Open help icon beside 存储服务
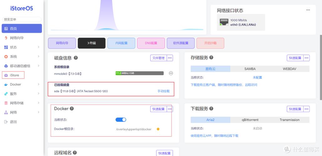Viewport: 322px width, 156px height. [211, 57]
